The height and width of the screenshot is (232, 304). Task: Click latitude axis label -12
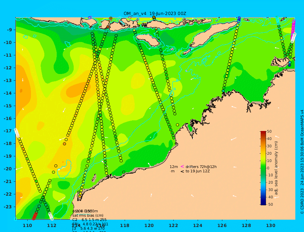click(x=8, y=68)
